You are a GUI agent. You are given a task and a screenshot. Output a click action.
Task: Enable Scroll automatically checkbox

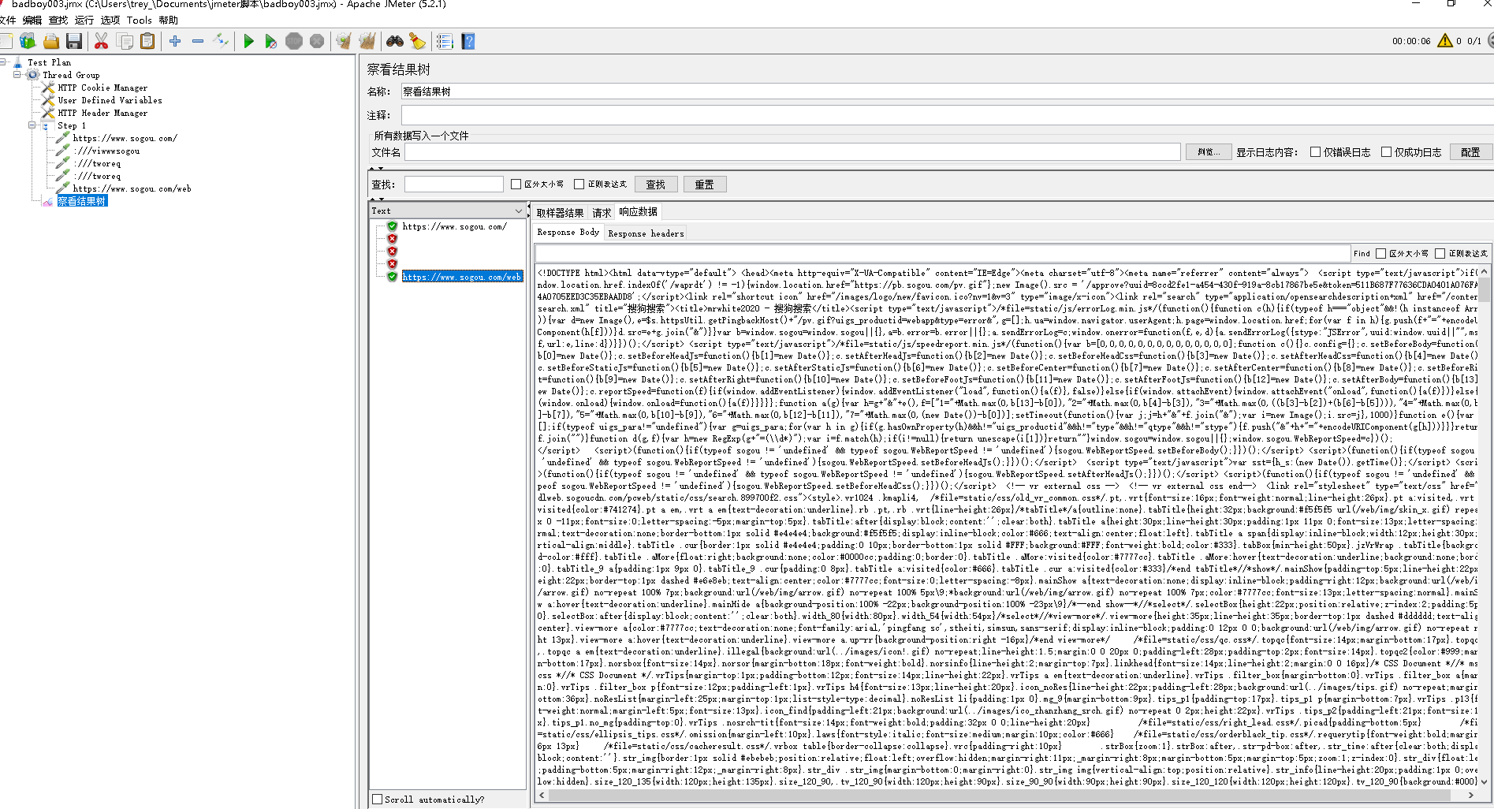378,800
